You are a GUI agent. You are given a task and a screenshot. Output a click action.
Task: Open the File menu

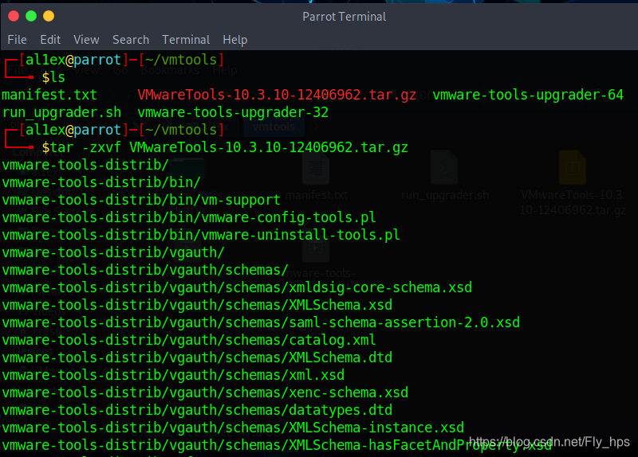(17, 40)
